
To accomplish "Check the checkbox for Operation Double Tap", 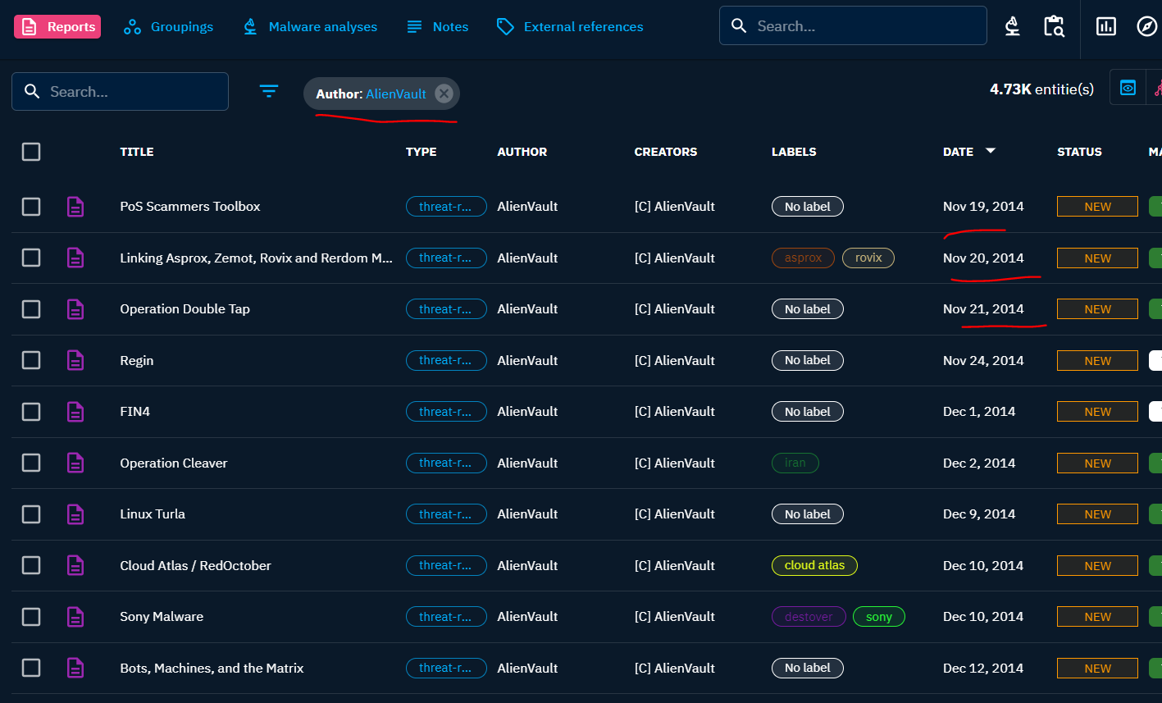I will point(30,309).
